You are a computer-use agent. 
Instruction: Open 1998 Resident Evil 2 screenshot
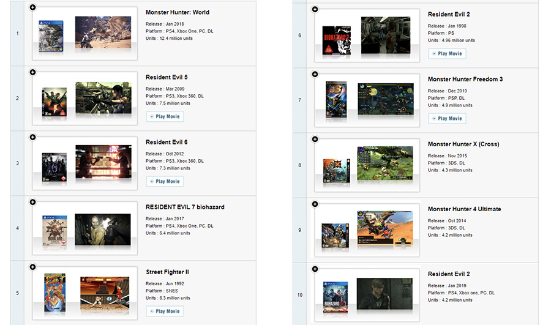tap(386, 35)
